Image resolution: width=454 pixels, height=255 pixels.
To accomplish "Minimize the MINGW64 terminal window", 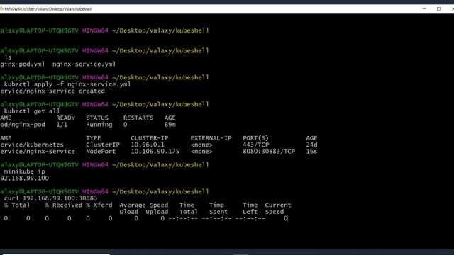I will click(x=424, y=9).
